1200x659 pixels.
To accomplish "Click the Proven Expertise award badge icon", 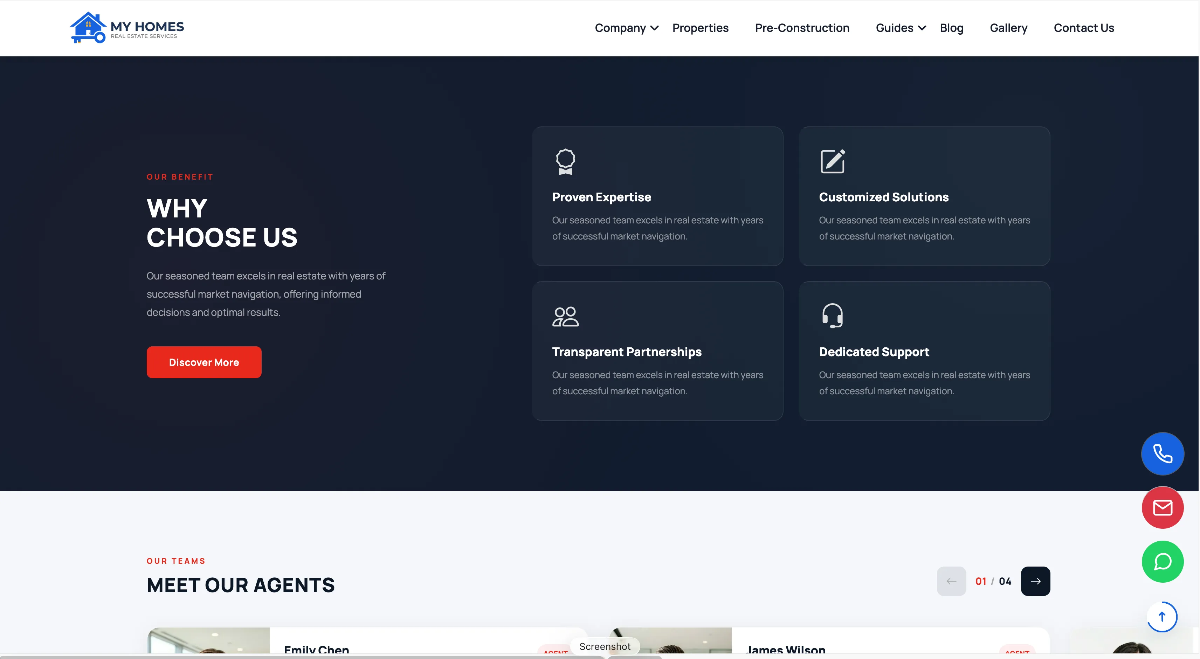I will pyautogui.click(x=565, y=162).
